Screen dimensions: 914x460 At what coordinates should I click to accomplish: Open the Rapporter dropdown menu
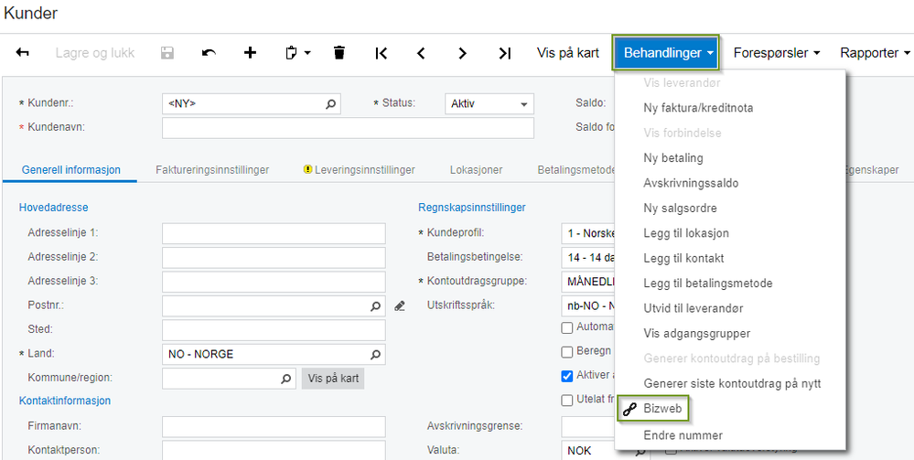pos(875,53)
